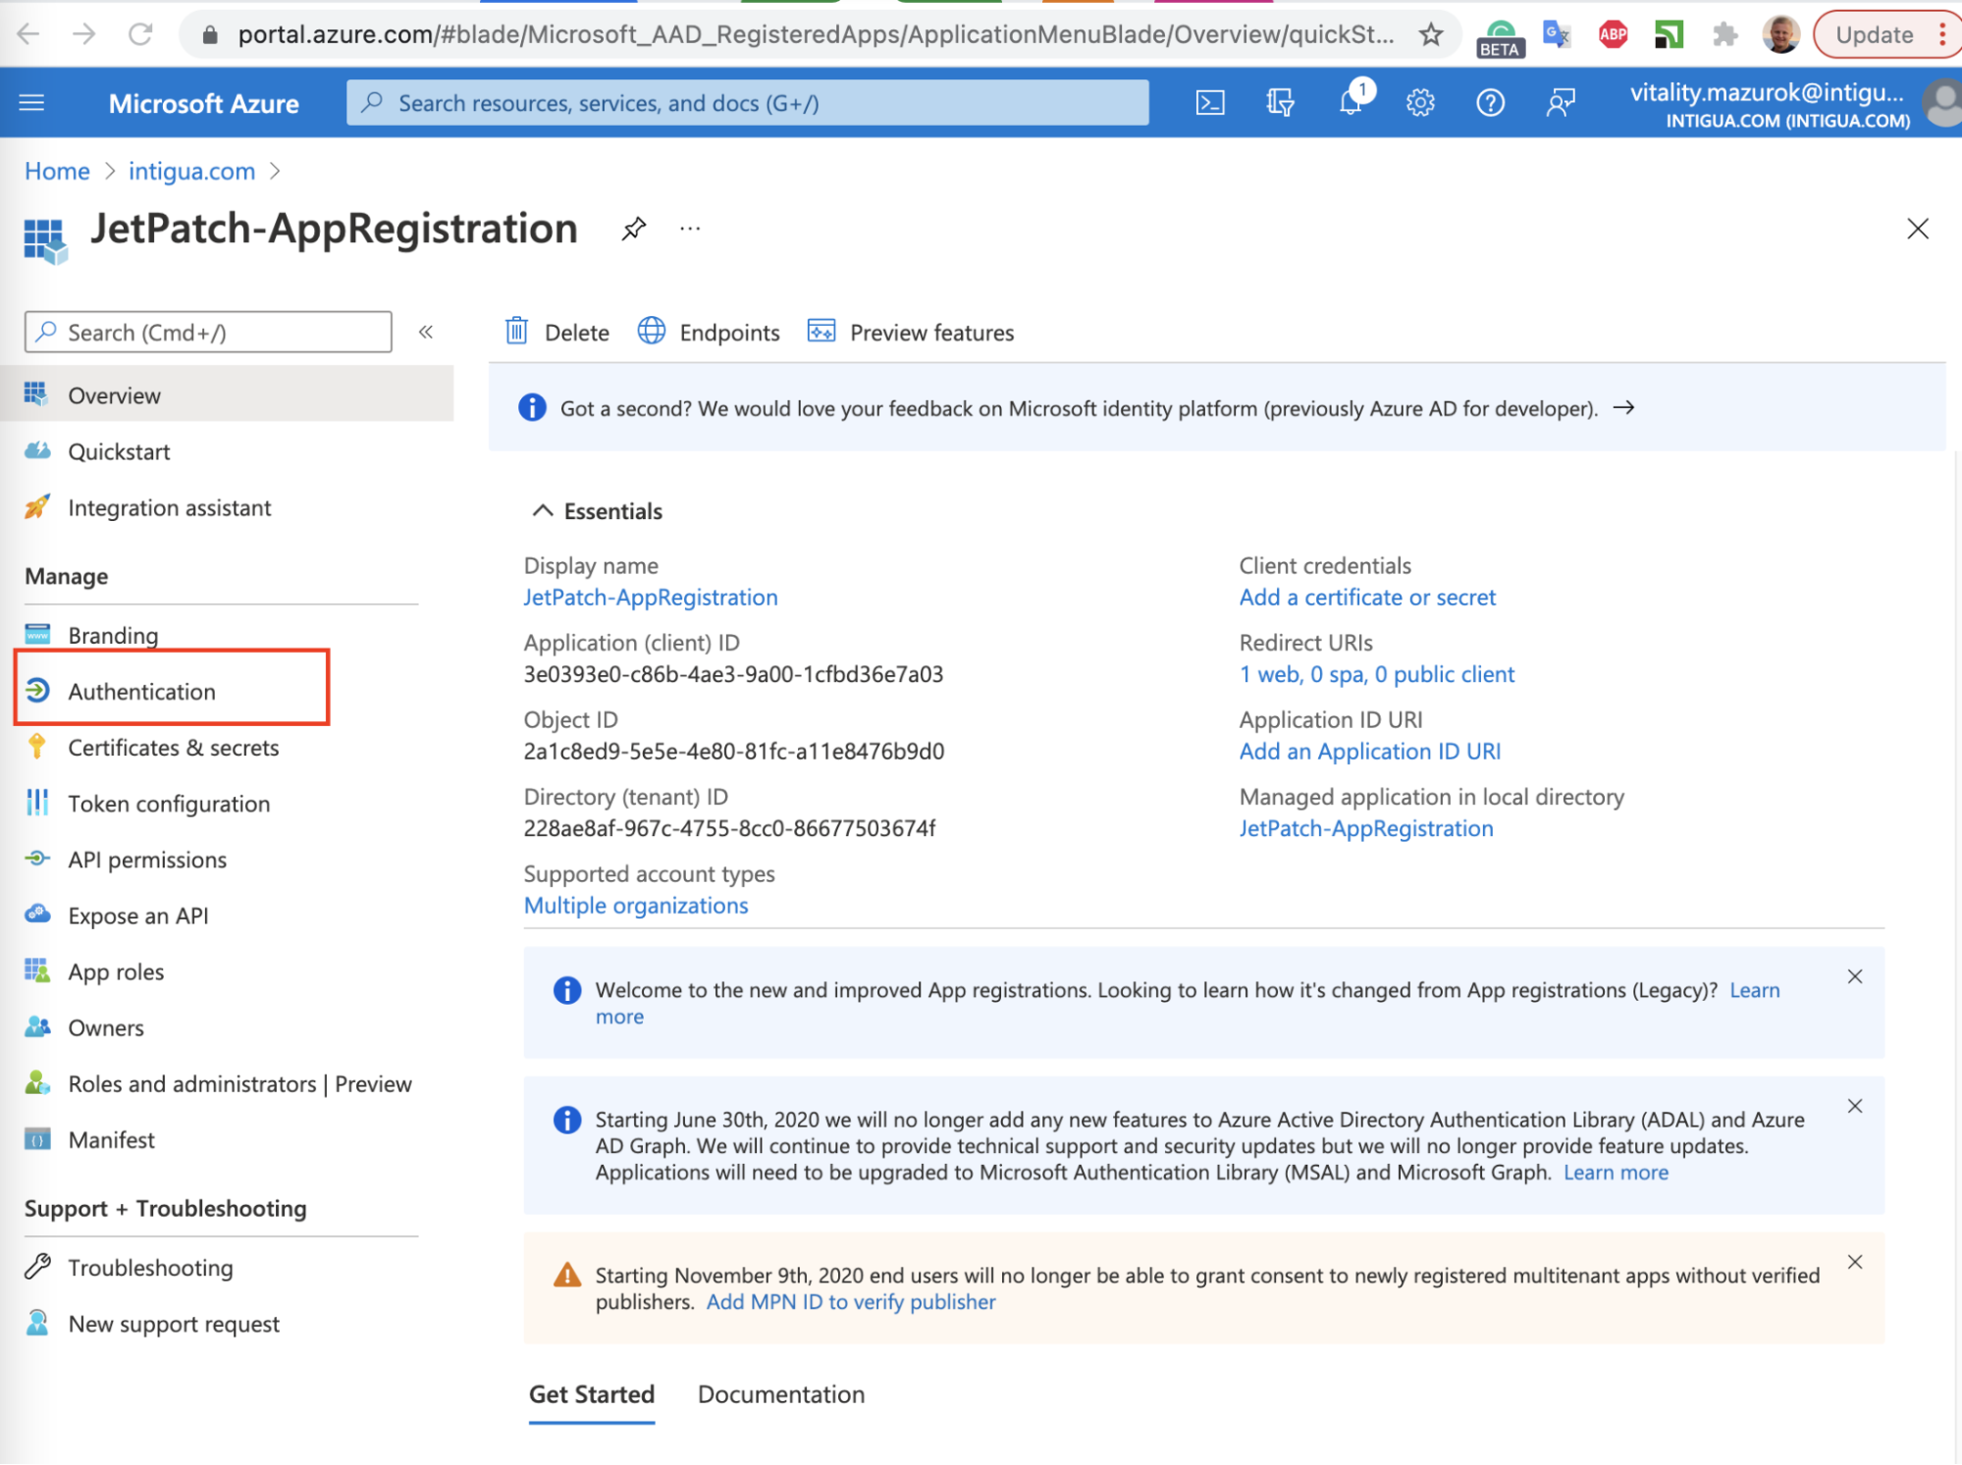Open Endpoints from the command bar
The height and width of the screenshot is (1465, 1962).
tap(709, 332)
